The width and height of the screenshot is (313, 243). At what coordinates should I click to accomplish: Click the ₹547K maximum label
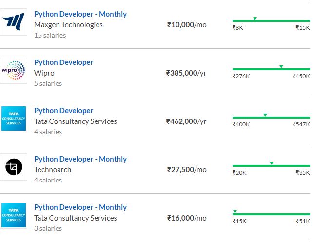point(301,124)
